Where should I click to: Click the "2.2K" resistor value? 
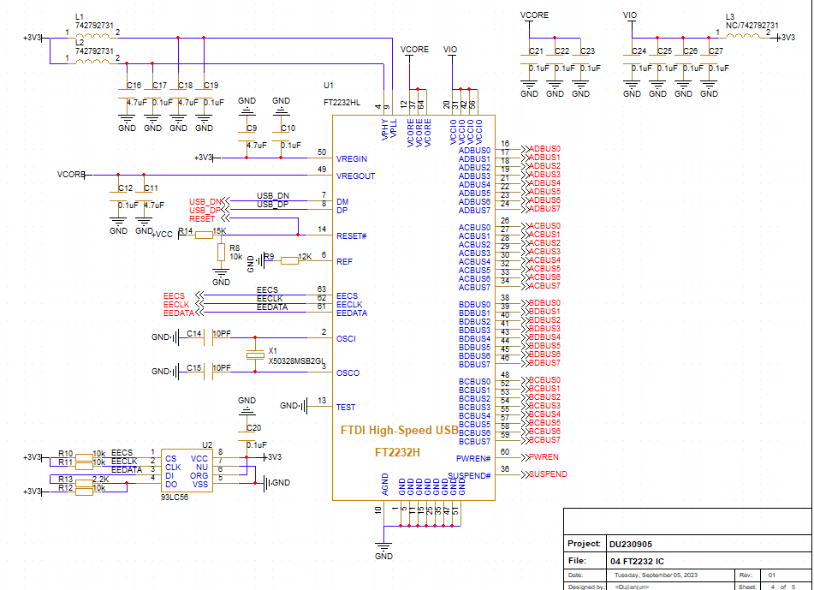[x=101, y=480]
